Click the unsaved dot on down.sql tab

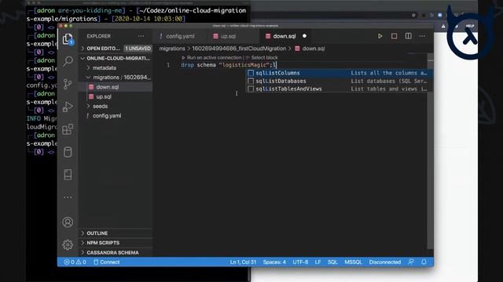click(x=304, y=36)
